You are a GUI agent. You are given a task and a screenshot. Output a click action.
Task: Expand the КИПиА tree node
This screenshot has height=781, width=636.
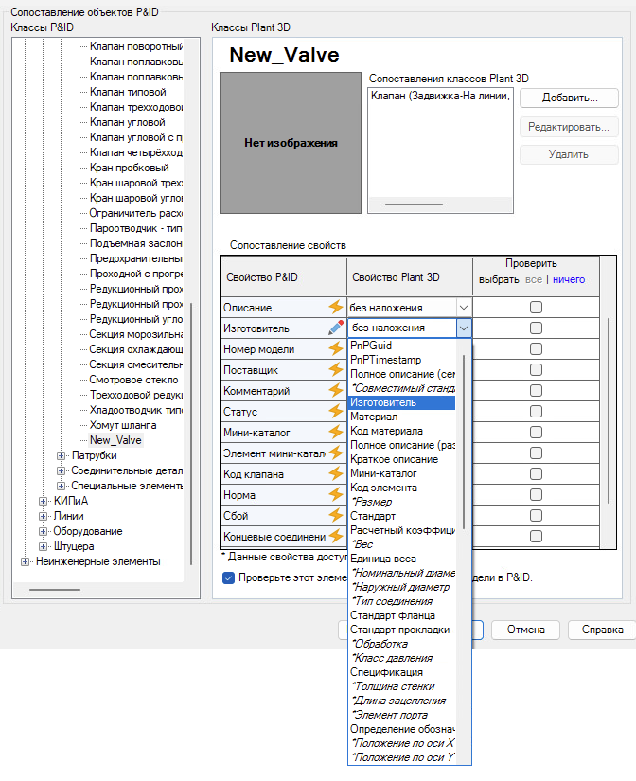pos(43,501)
